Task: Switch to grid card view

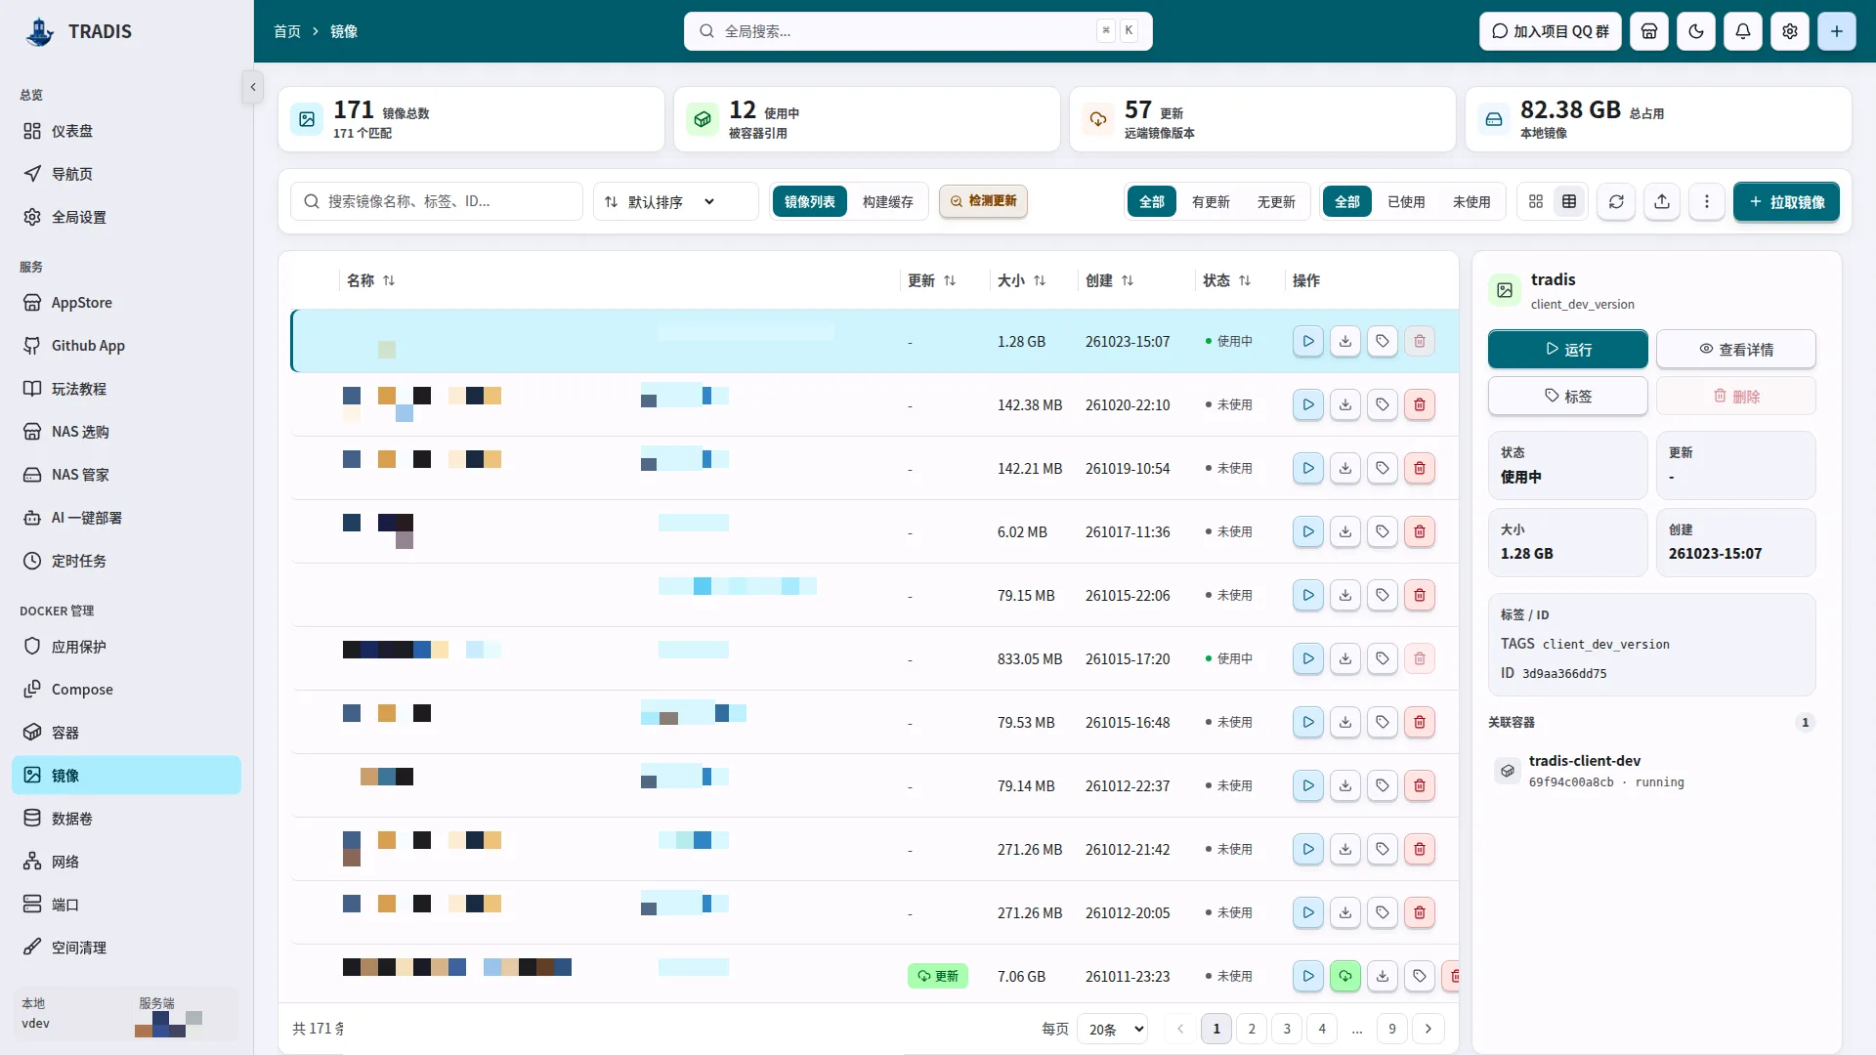Action: [x=1535, y=201]
